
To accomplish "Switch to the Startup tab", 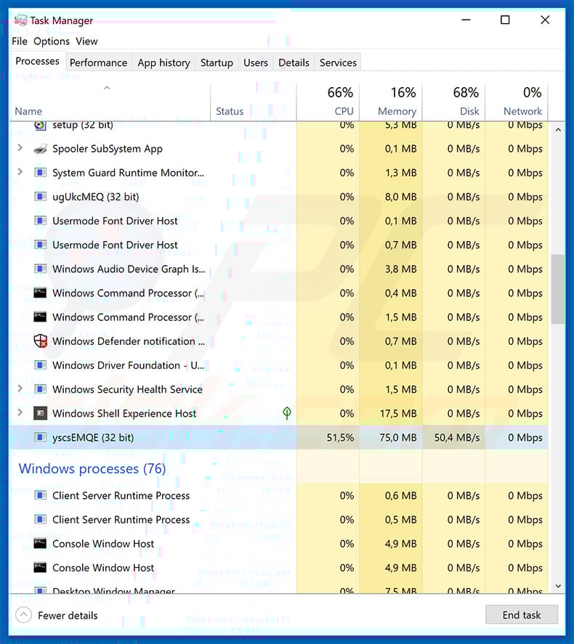I will click(x=217, y=63).
